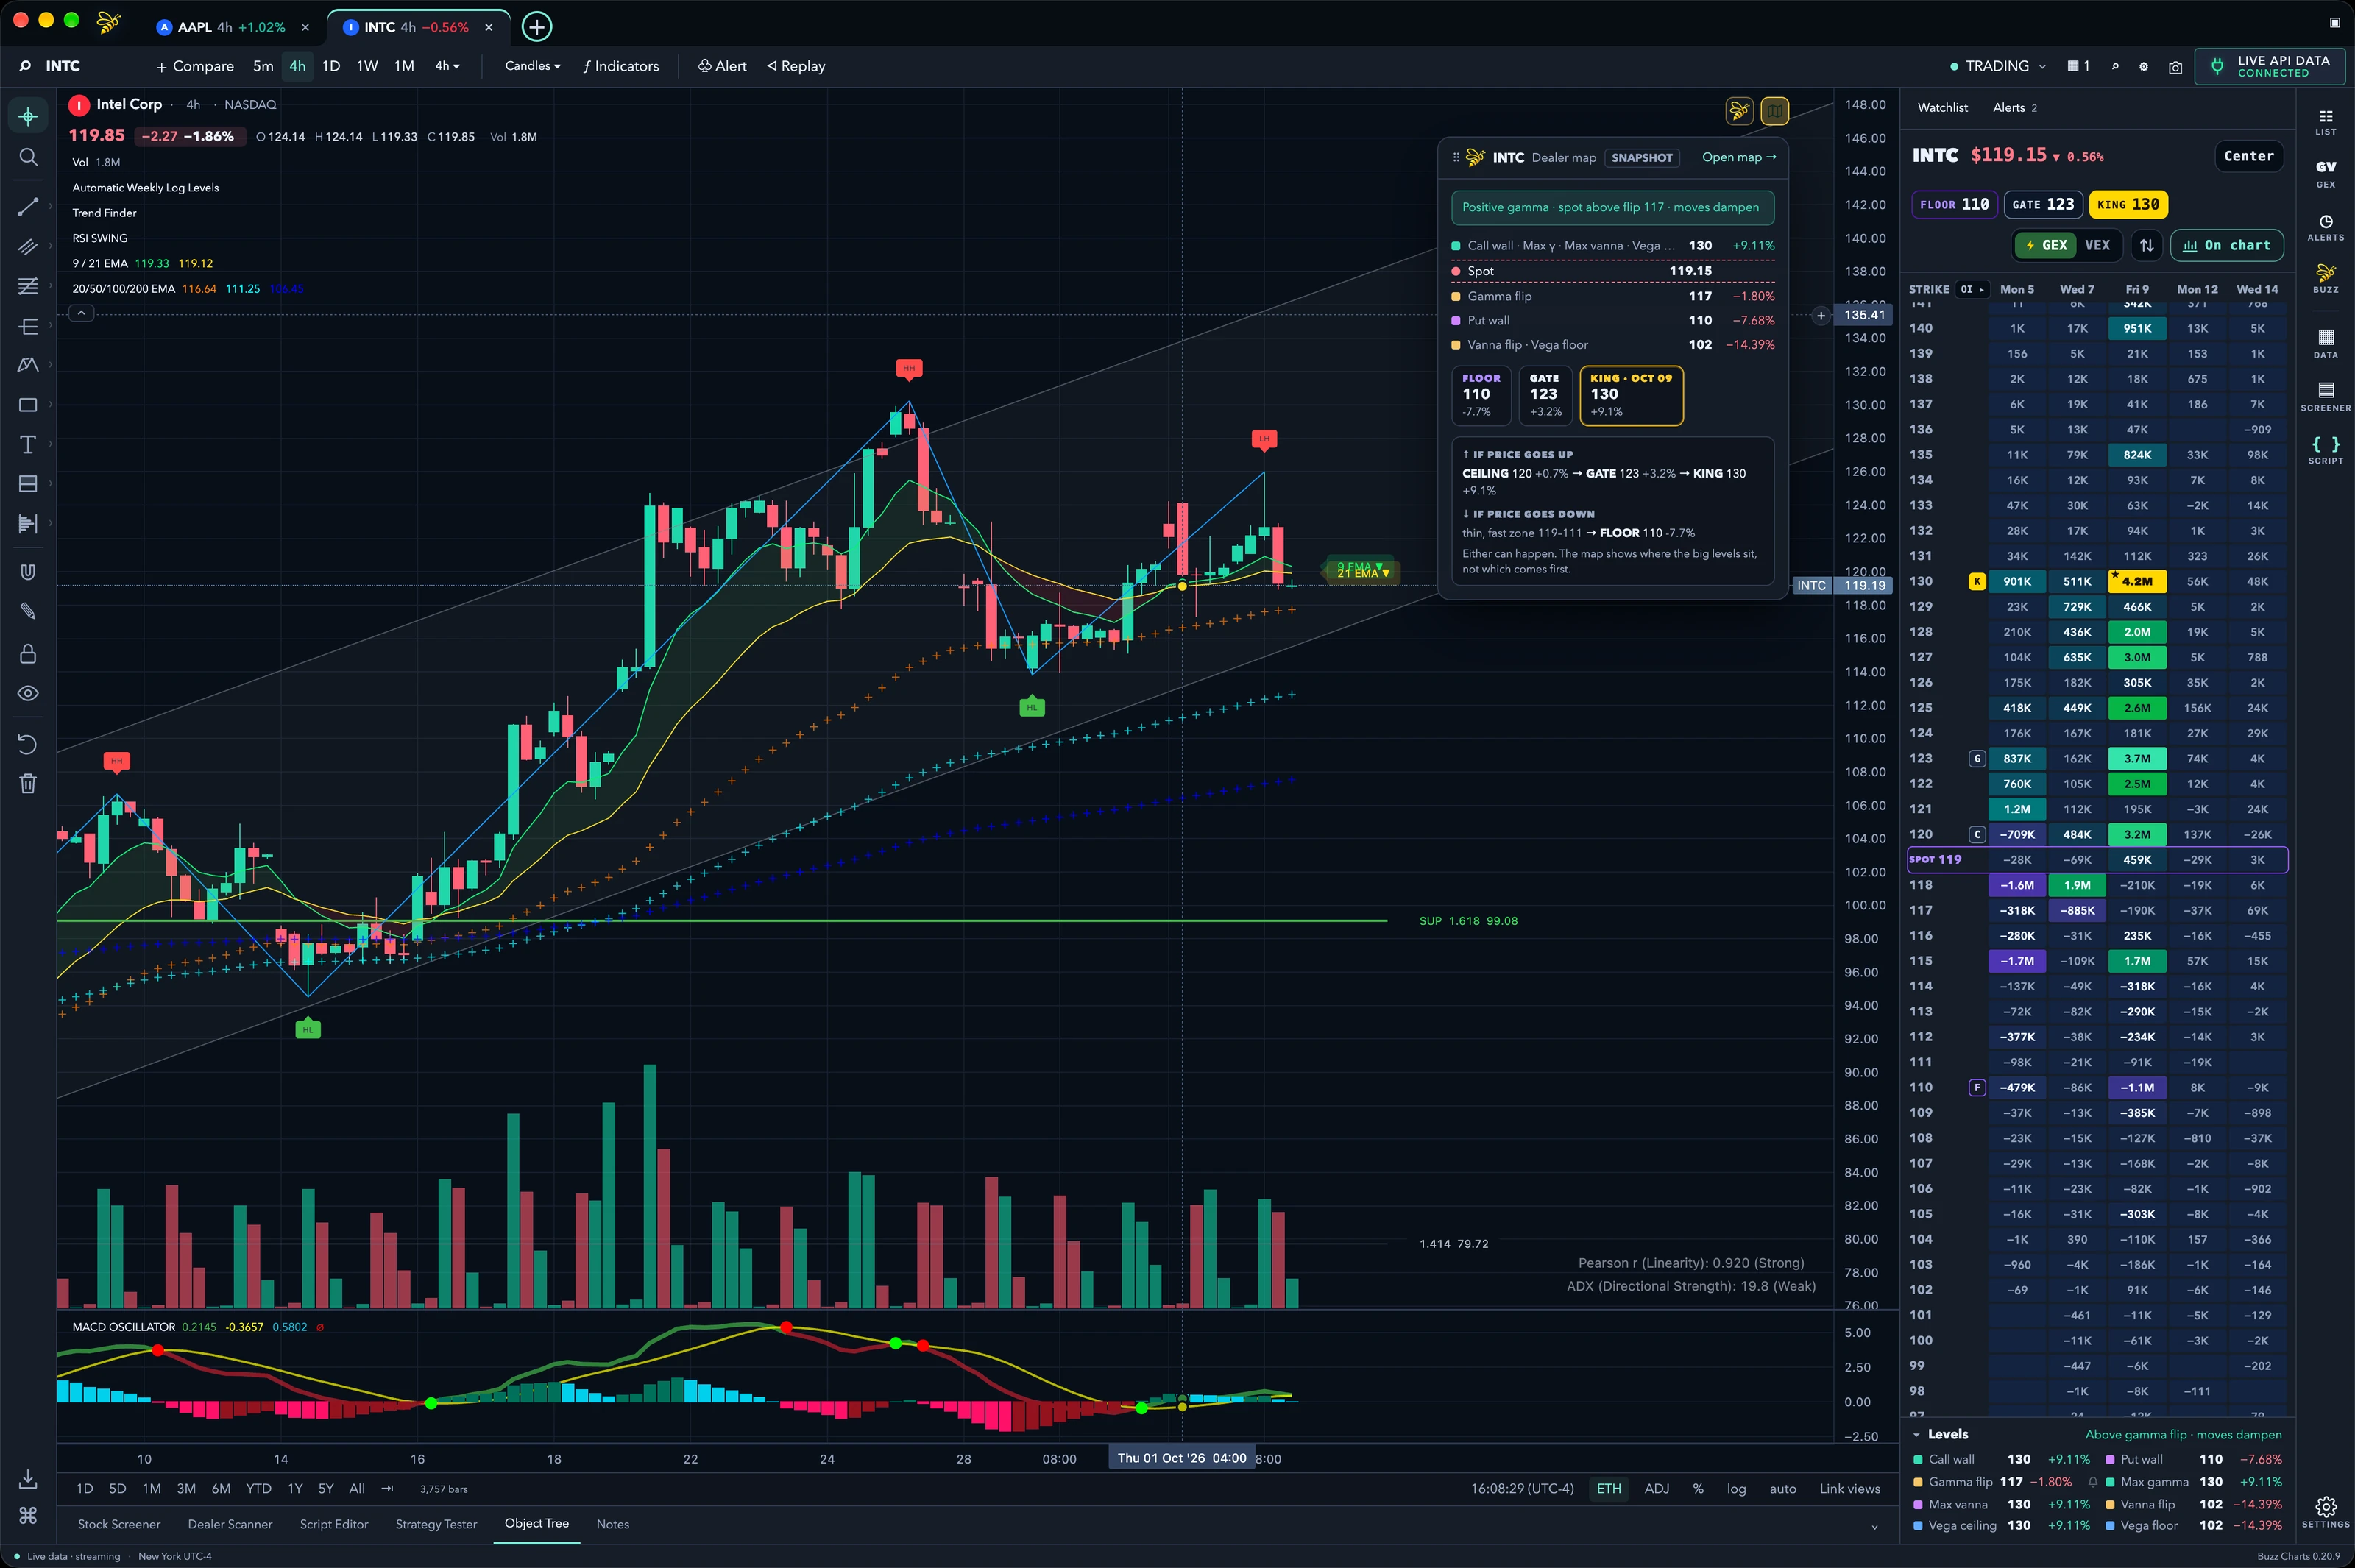
Task: Open the gear settings icon in top bar
Action: (2143, 67)
